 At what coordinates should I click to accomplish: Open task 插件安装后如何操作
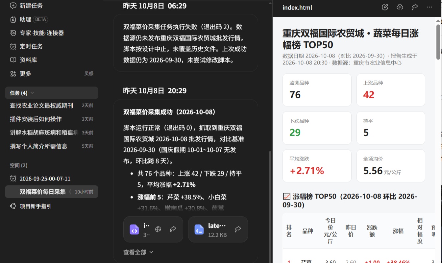tap(52, 119)
